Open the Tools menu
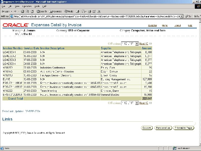Viewport: 201px width, 151px height. pos(37,6)
